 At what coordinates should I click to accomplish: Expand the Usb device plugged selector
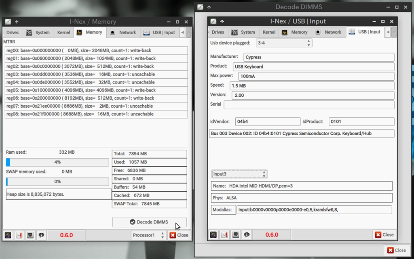283,43
